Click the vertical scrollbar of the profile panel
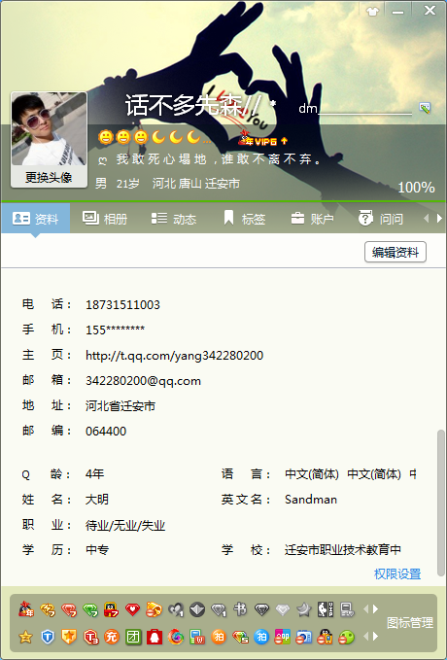 441,503
